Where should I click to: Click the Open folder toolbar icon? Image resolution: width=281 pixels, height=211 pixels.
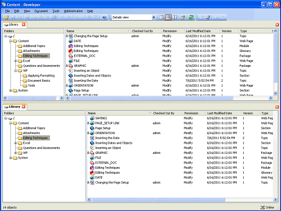(x=7, y=18)
